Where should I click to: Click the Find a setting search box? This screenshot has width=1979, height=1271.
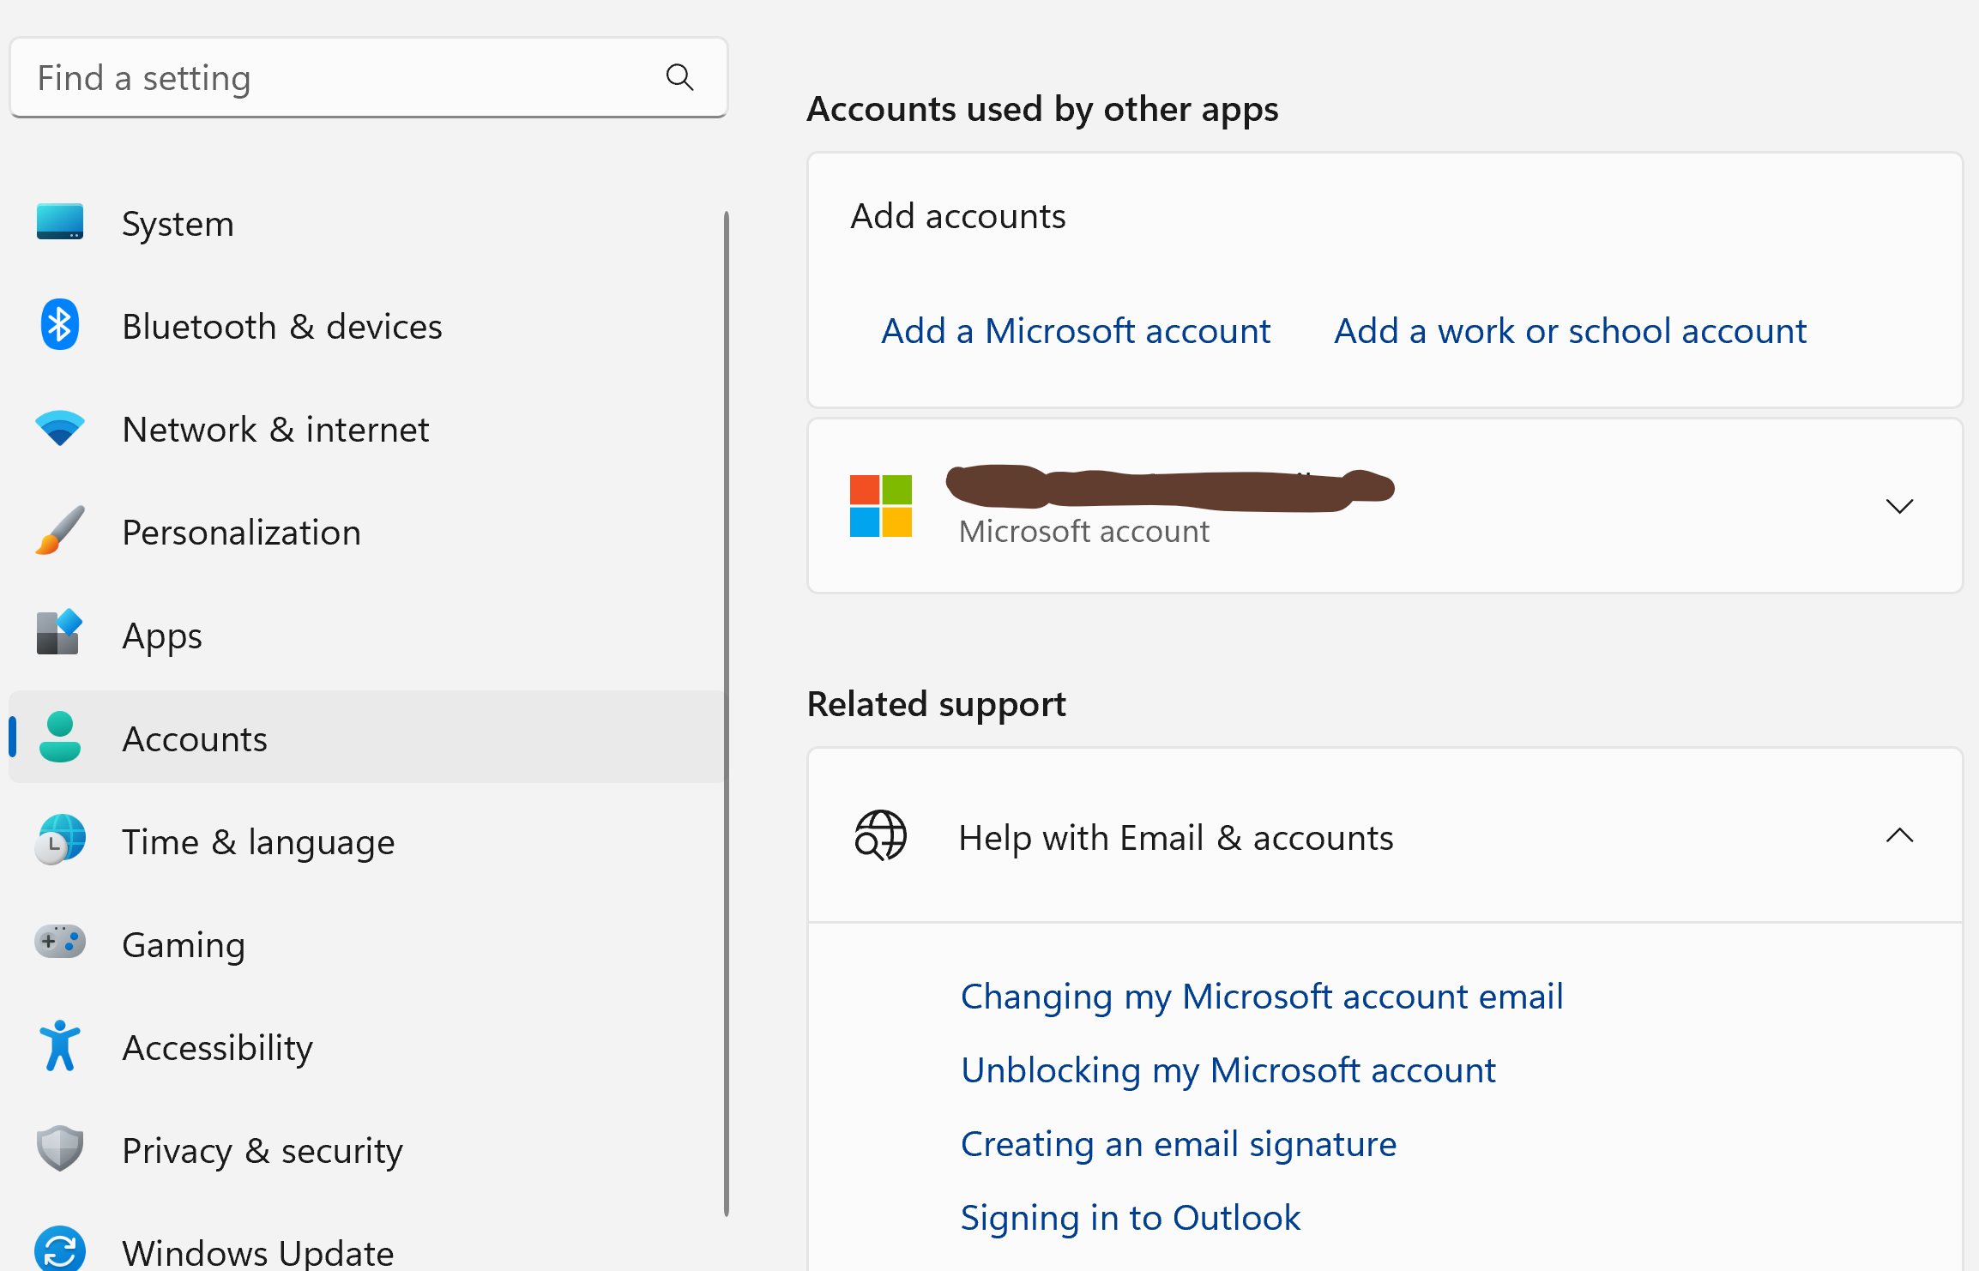(x=343, y=78)
